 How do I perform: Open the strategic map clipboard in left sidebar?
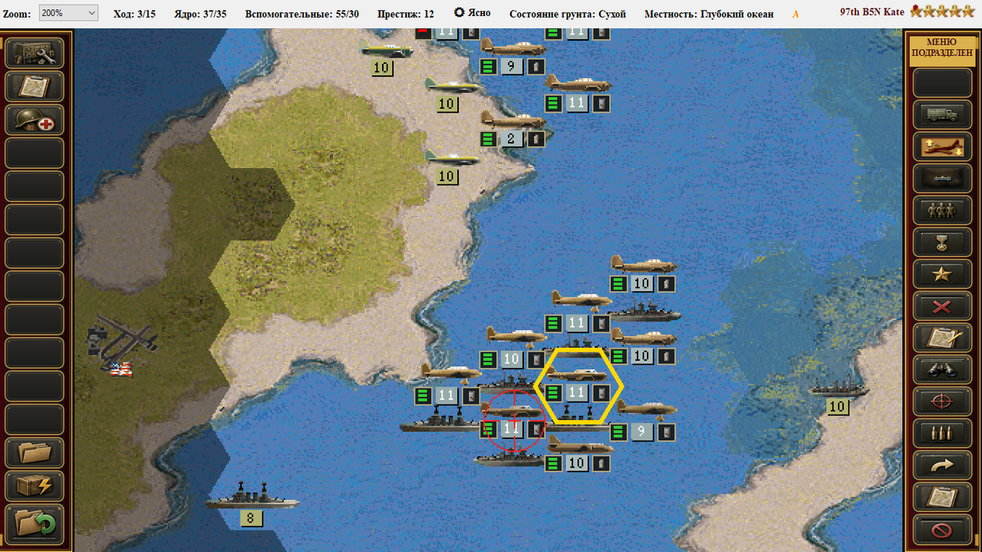[35, 86]
